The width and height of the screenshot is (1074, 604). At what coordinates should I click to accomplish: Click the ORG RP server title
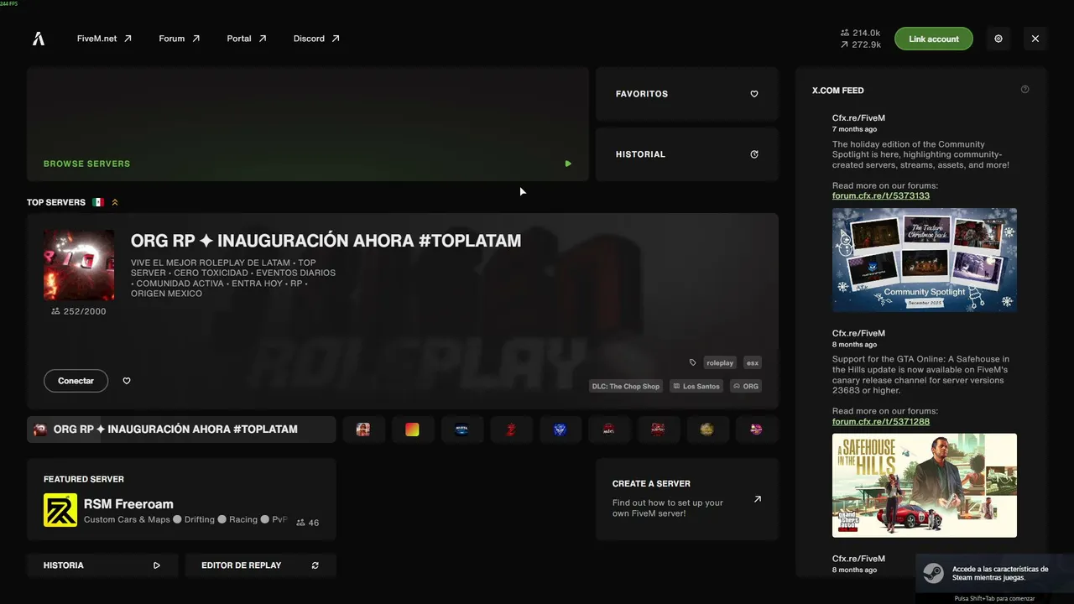326,241
